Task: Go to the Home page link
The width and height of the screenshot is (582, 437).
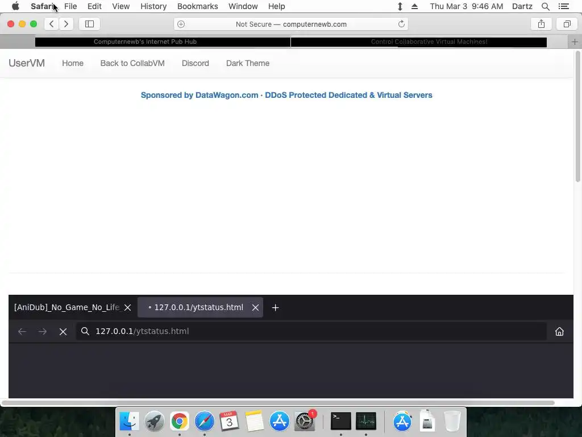Action: [73, 63]
